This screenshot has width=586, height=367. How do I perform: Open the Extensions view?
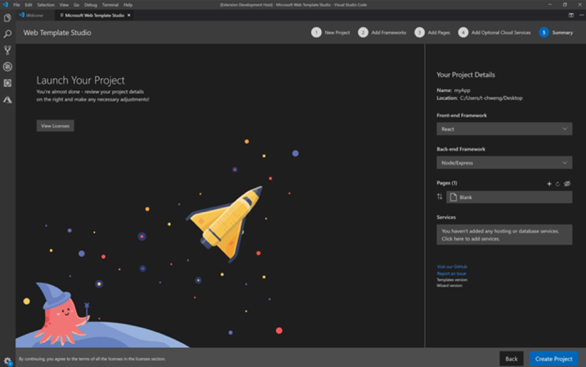[x=7, y=83]
